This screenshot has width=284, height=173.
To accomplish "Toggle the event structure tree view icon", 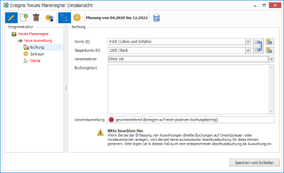I will tap(64, 18).
